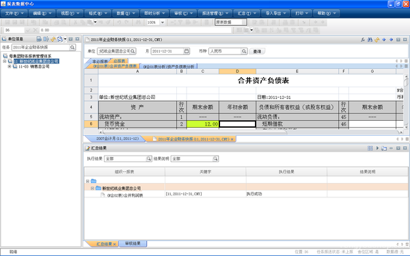Open the 汇总 menu button
Image resolution: width=410 pixels, height=256 pixels.
point(246,13)
